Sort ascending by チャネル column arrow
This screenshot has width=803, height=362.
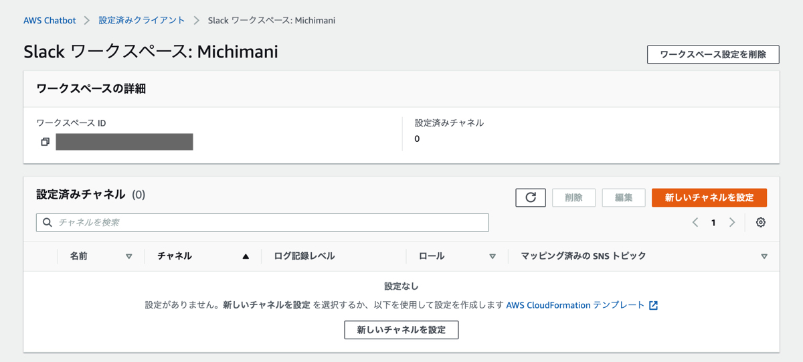click(246, 257)
